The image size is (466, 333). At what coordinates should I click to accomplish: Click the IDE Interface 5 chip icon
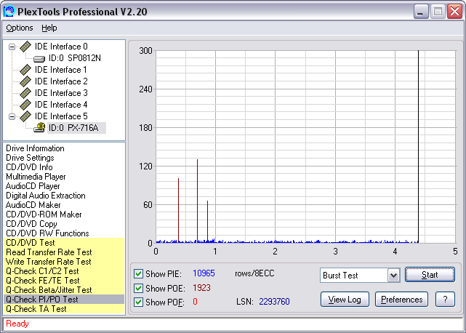[25, 116]
